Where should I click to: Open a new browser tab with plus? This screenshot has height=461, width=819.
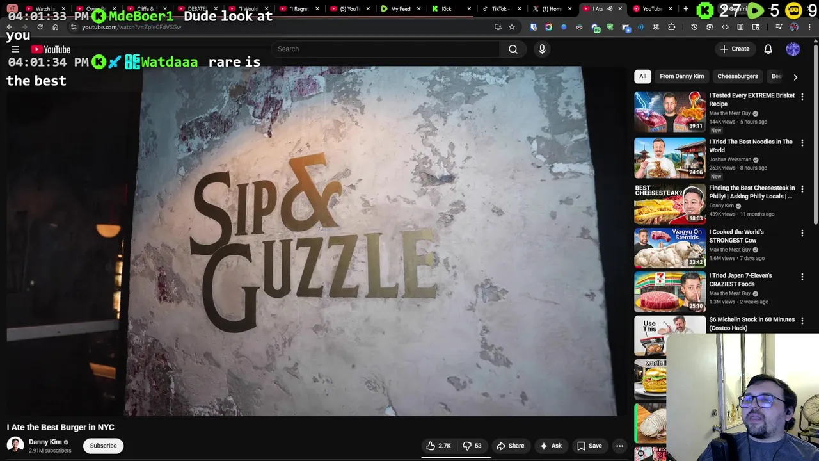pyautogui.click(x=685, y=9)
